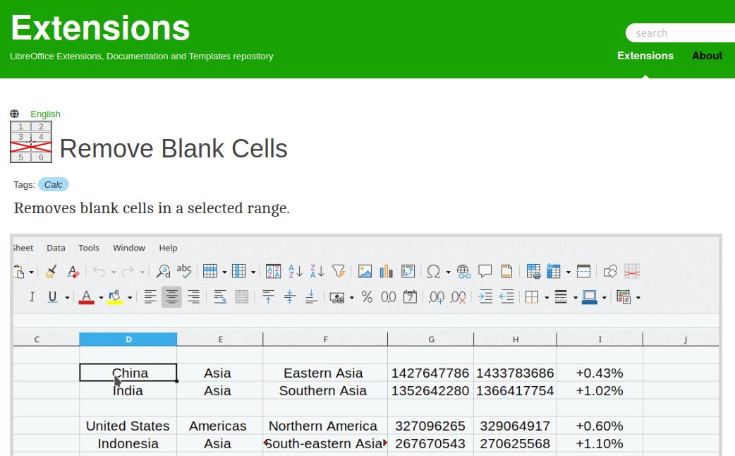This screenshot has height=456, width=735.
Task: Insert a comment in the cell
Action: point(485,271)
